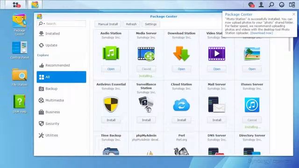
Task: Open Package Center Settings
Action: (150, 24)
